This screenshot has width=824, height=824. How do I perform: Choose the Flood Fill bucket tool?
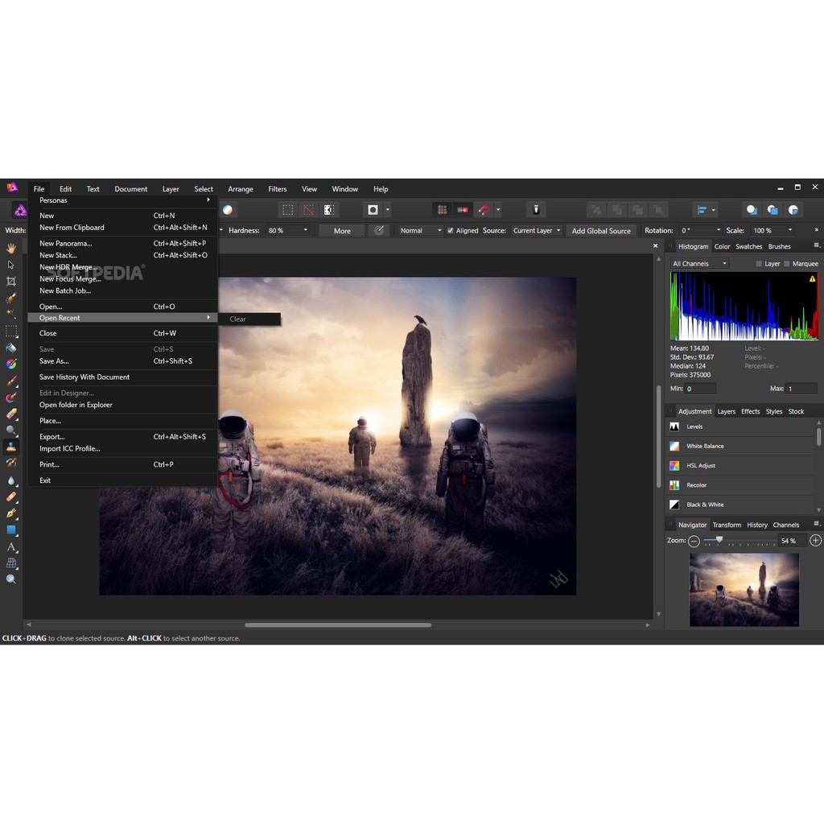click(x=11, y=348)
